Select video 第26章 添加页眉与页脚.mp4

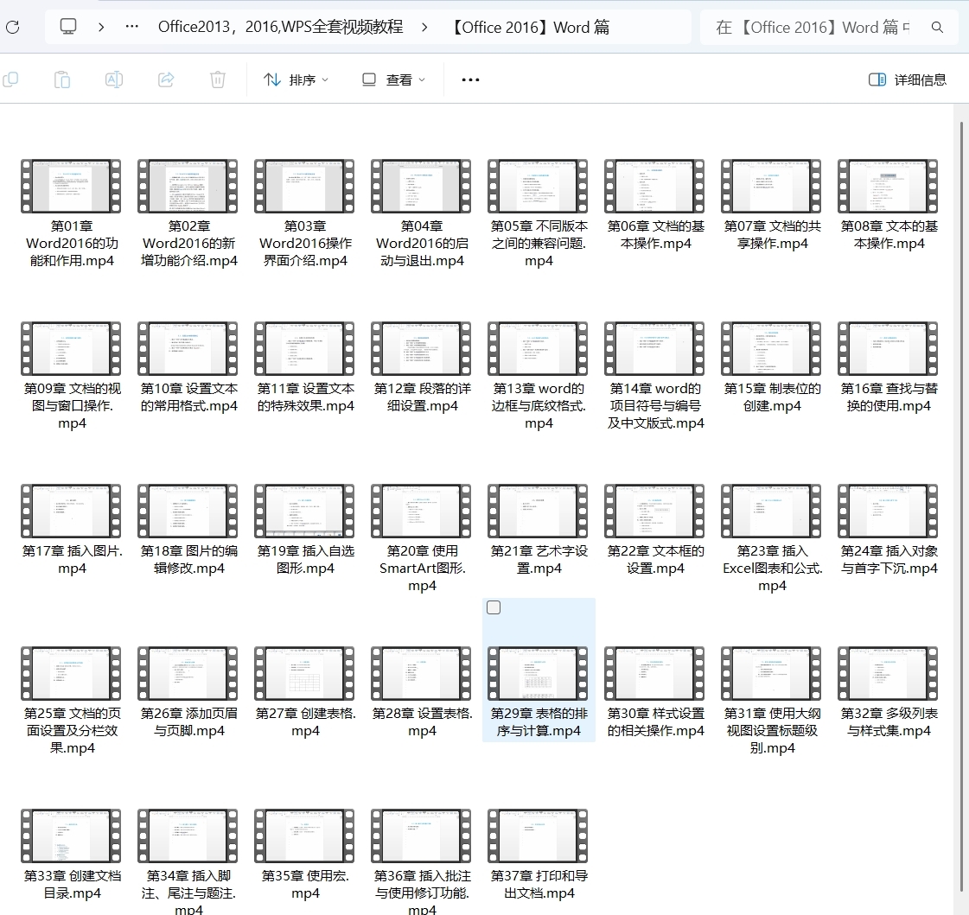(188, 692)
